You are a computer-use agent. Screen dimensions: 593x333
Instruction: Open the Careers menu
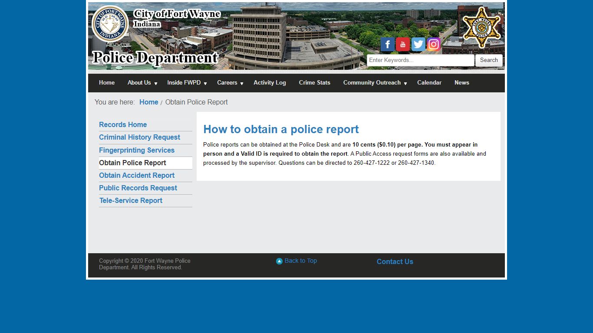(x=227, y=83)
